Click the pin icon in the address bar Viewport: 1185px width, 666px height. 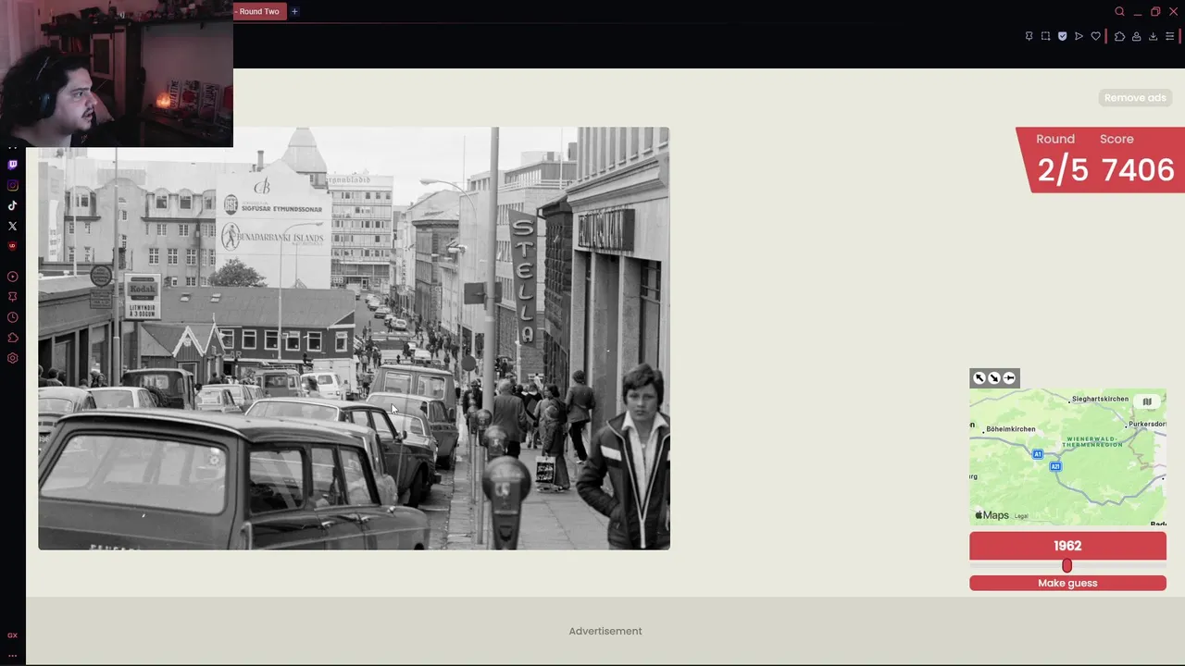(x=1029, y=36)
